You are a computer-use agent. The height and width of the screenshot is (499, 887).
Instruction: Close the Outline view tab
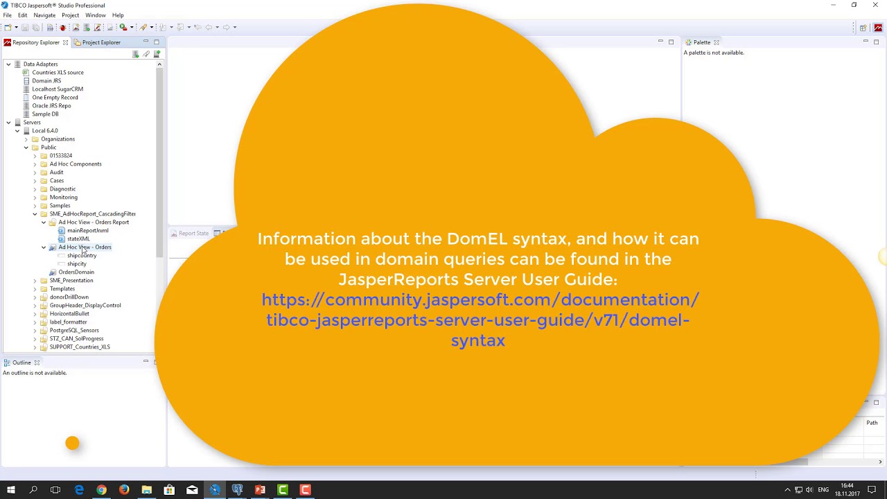click(x=37, y=362)
